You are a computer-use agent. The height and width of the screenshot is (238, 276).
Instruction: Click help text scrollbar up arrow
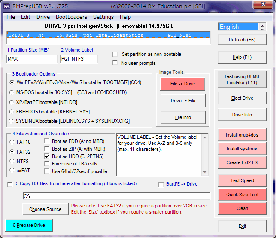click(205, 137)
